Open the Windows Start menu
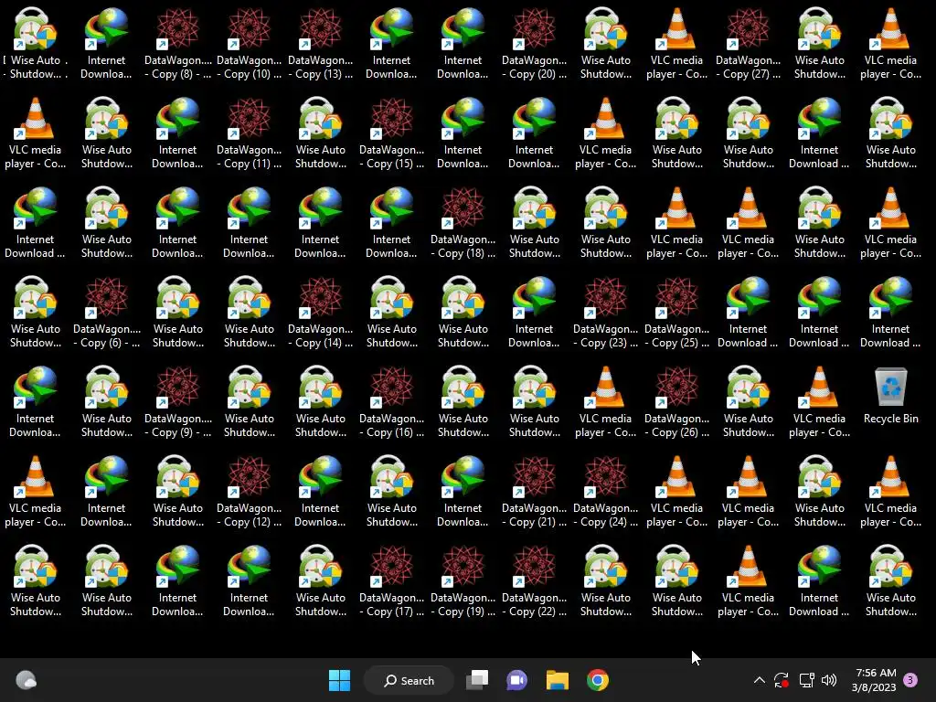936x702 pixels. pos(340,680)
